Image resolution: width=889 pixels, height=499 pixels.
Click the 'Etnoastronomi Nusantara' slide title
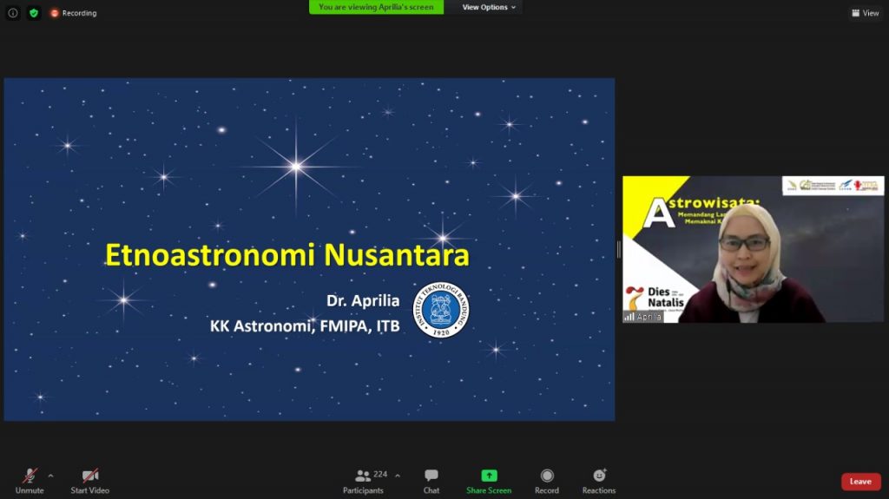coord(287,254)
